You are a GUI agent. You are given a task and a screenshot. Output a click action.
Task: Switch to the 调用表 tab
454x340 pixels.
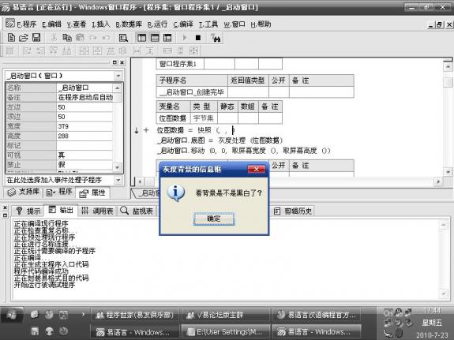97,211
